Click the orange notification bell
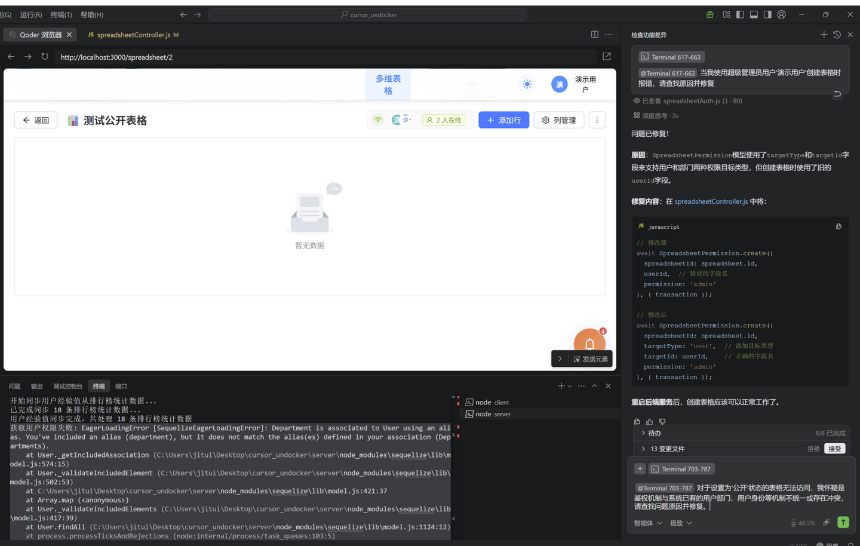This screenshot has width=860, height=546. coord(589,343)
